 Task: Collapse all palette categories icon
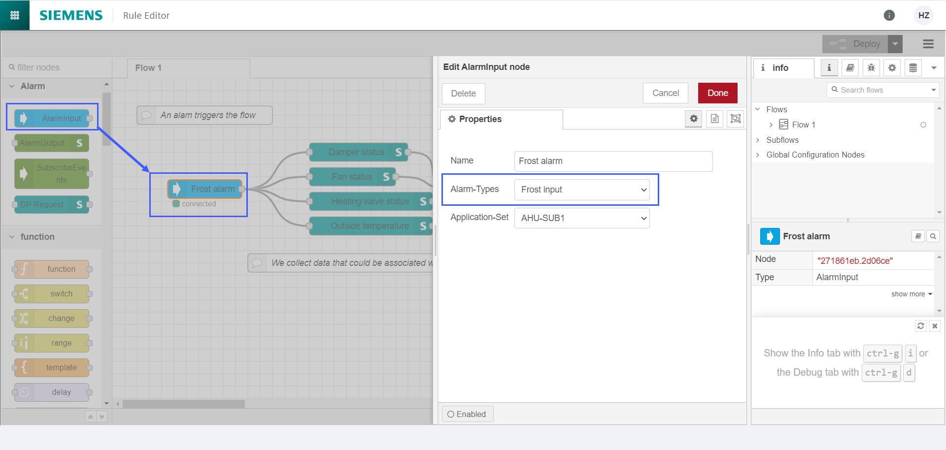(90, 417)
